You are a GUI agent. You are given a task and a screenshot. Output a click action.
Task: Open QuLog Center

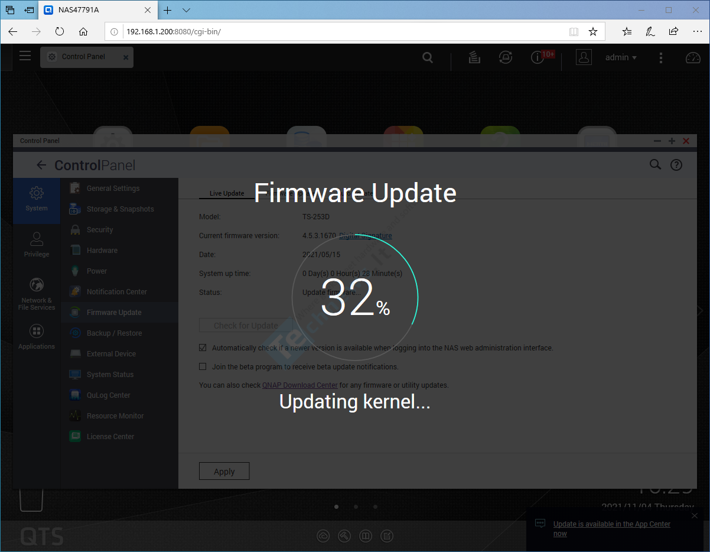[x=119, y=395]
